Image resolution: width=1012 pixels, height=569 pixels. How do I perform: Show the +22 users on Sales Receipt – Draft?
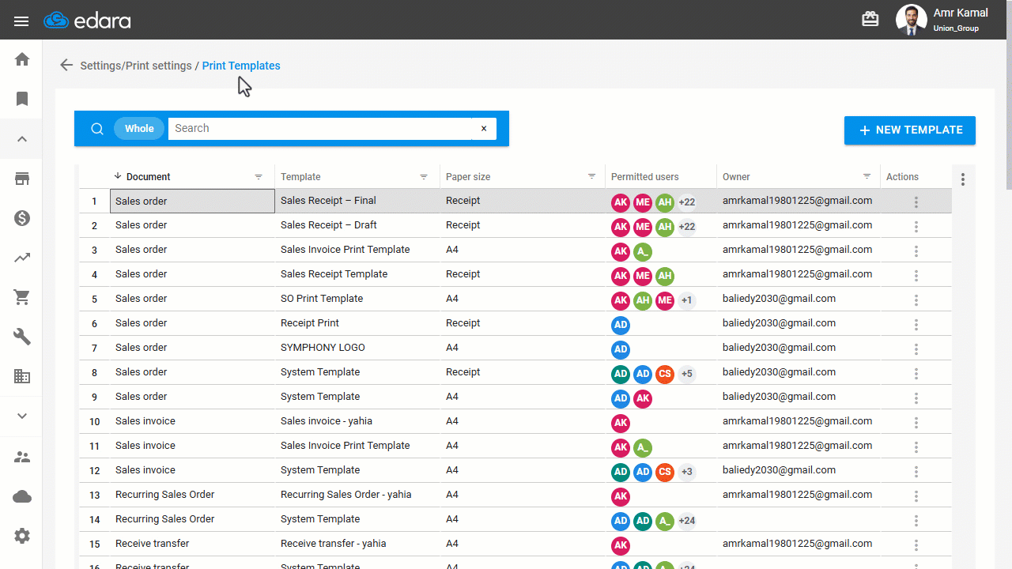point(687,227)
